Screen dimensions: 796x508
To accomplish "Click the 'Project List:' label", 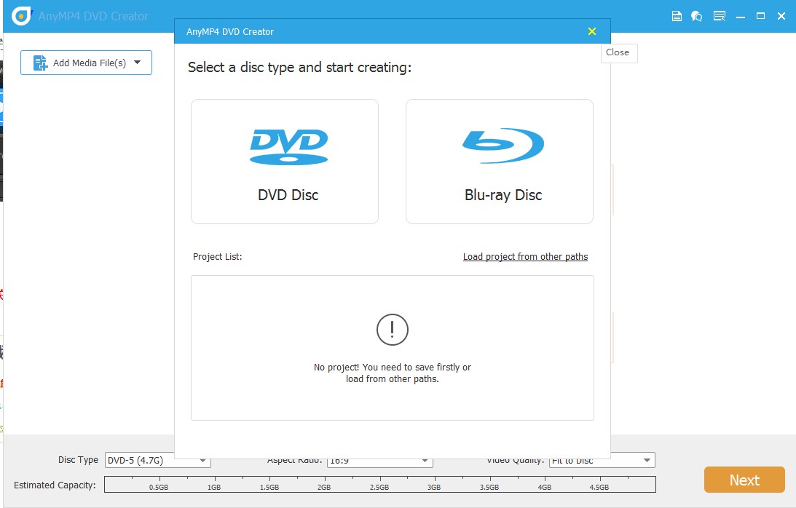I will (217, 257).
